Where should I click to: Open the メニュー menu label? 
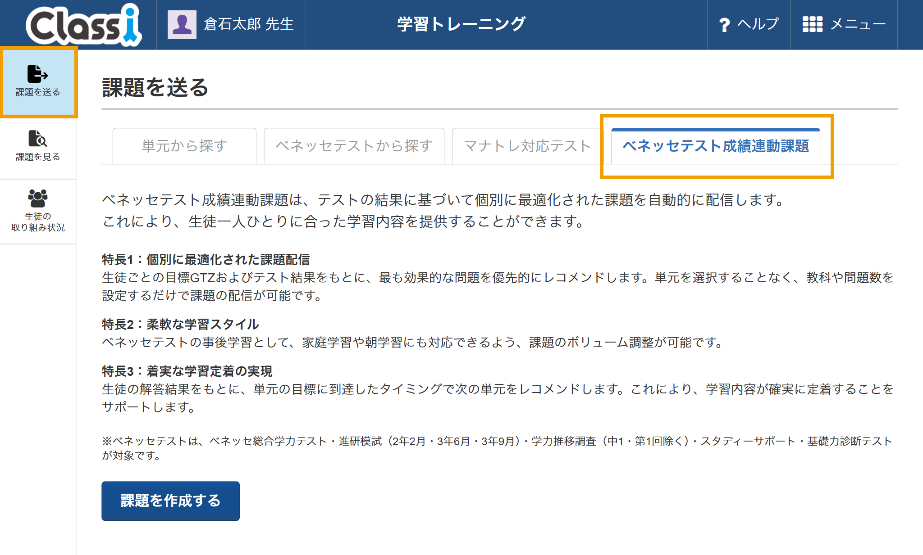[858, 24]
